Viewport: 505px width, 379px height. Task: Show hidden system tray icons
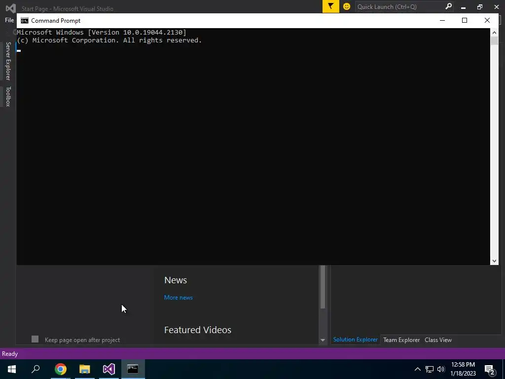pyautogui.click(x=417, y=369)
